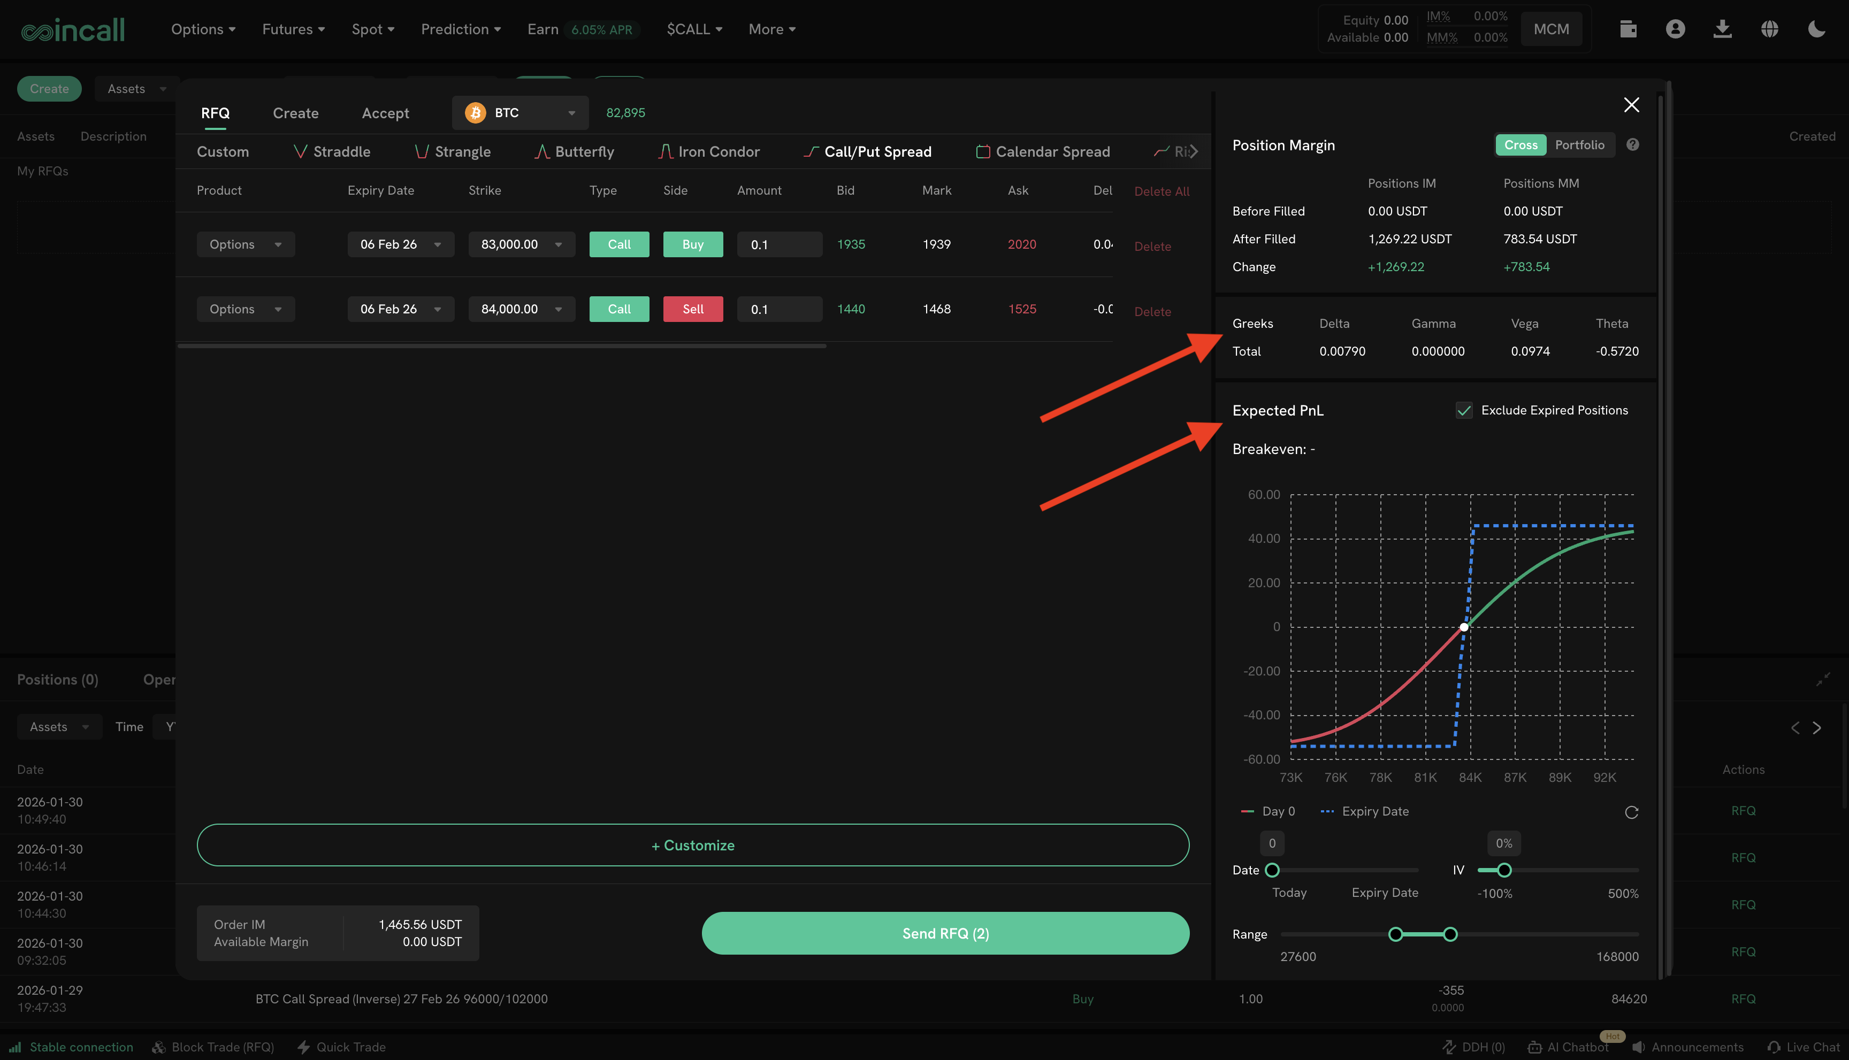Click the MCM margin mode button
This screenshot has width=1849, height=1060.
(1551, 29)
